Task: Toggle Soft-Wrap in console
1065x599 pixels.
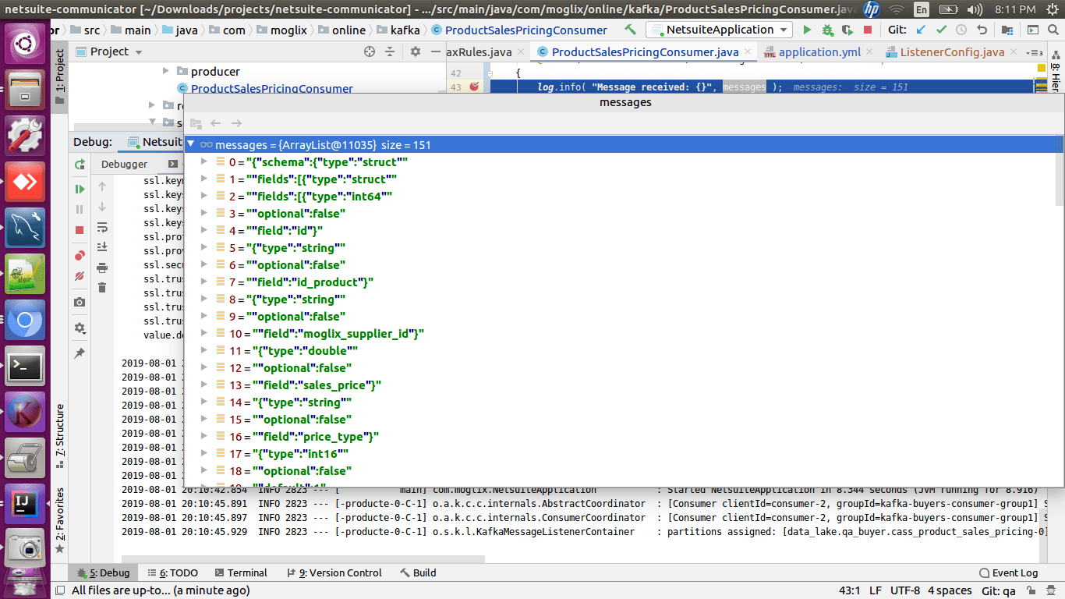Action: coord(102,227)
